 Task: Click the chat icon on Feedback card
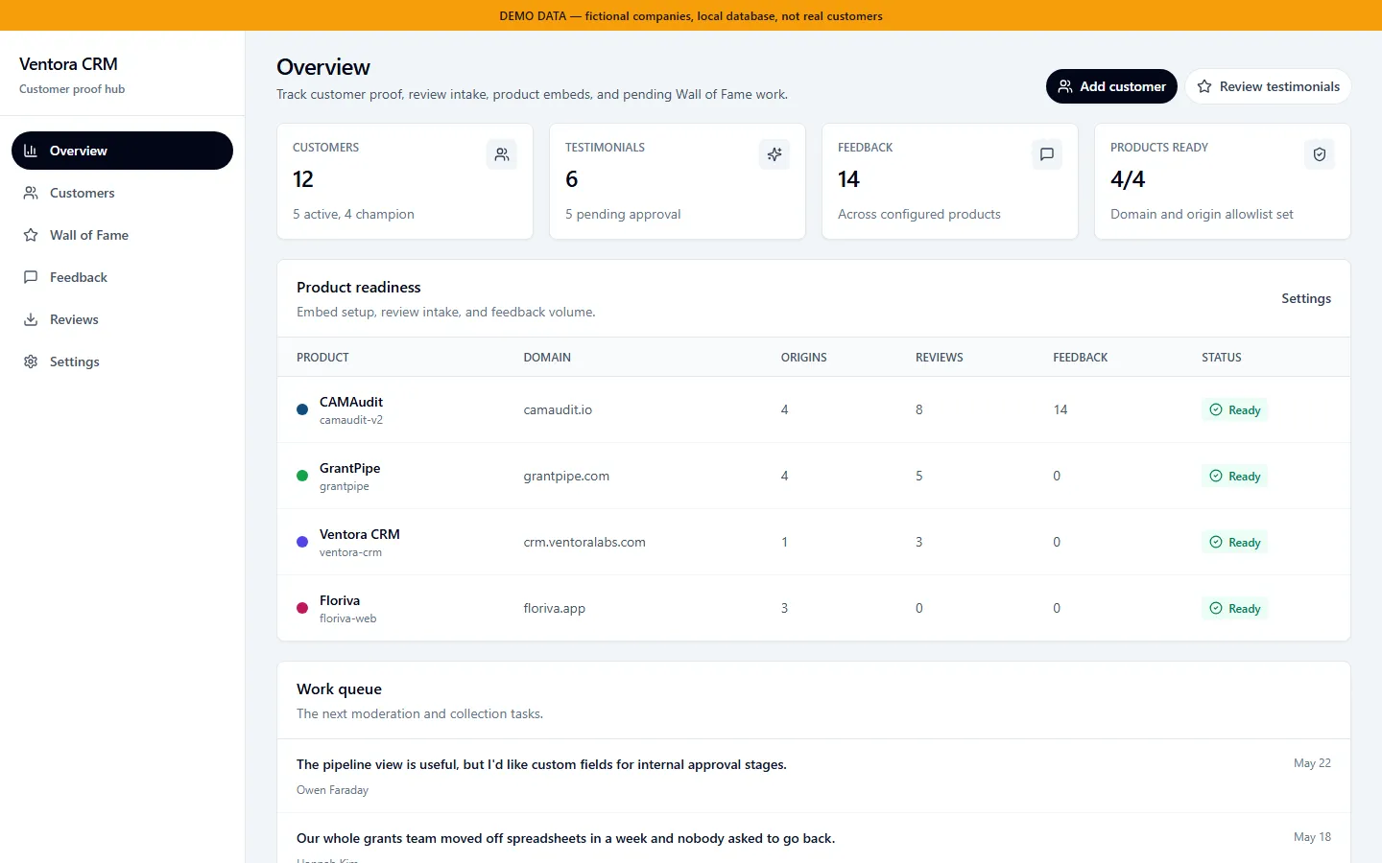click(1047, 154)
